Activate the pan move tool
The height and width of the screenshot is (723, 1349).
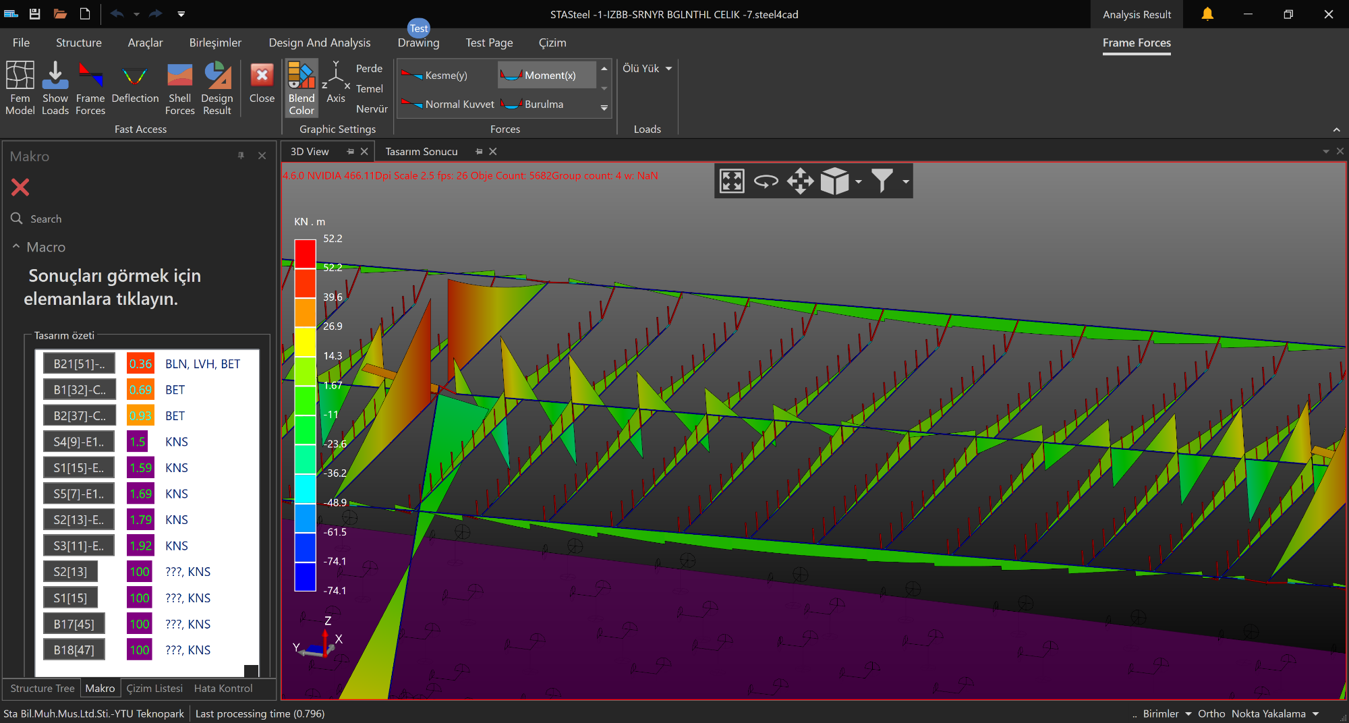[x=800, y=181]
